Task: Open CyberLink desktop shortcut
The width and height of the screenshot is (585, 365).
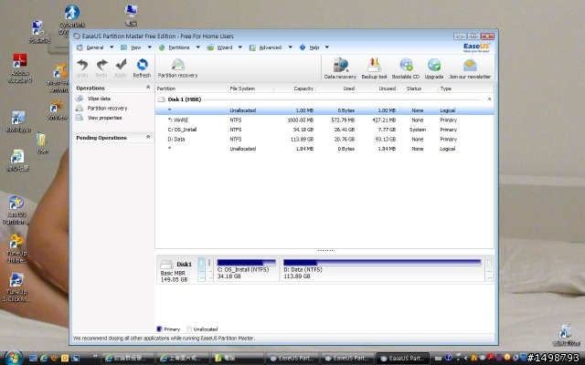Action: pyautogui.click(x=71, y=19)
